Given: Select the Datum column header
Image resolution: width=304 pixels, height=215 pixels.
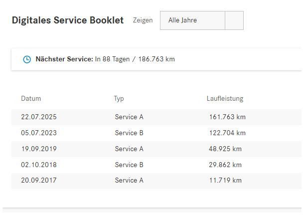Looking at the screenshot, I should pos(31,98).
